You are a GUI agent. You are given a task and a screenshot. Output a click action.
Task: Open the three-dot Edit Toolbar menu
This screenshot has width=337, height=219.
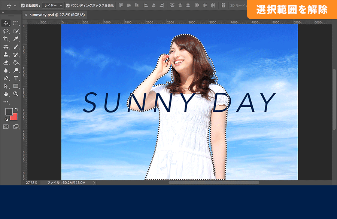click(6, 102)
